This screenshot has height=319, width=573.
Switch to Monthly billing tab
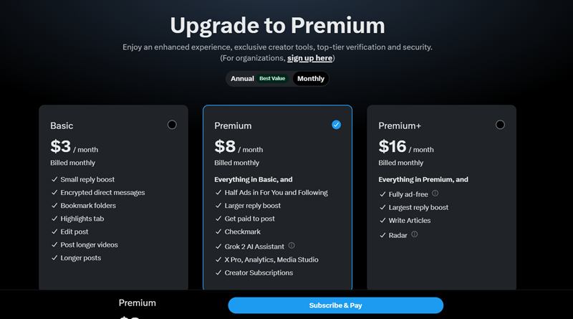click(x=311, y=79)
